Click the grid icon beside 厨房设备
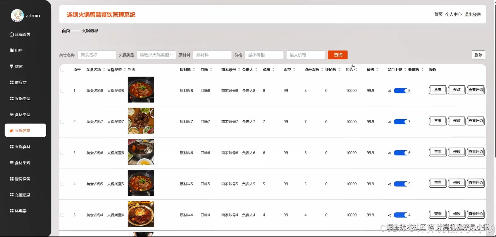 (12, 179)
